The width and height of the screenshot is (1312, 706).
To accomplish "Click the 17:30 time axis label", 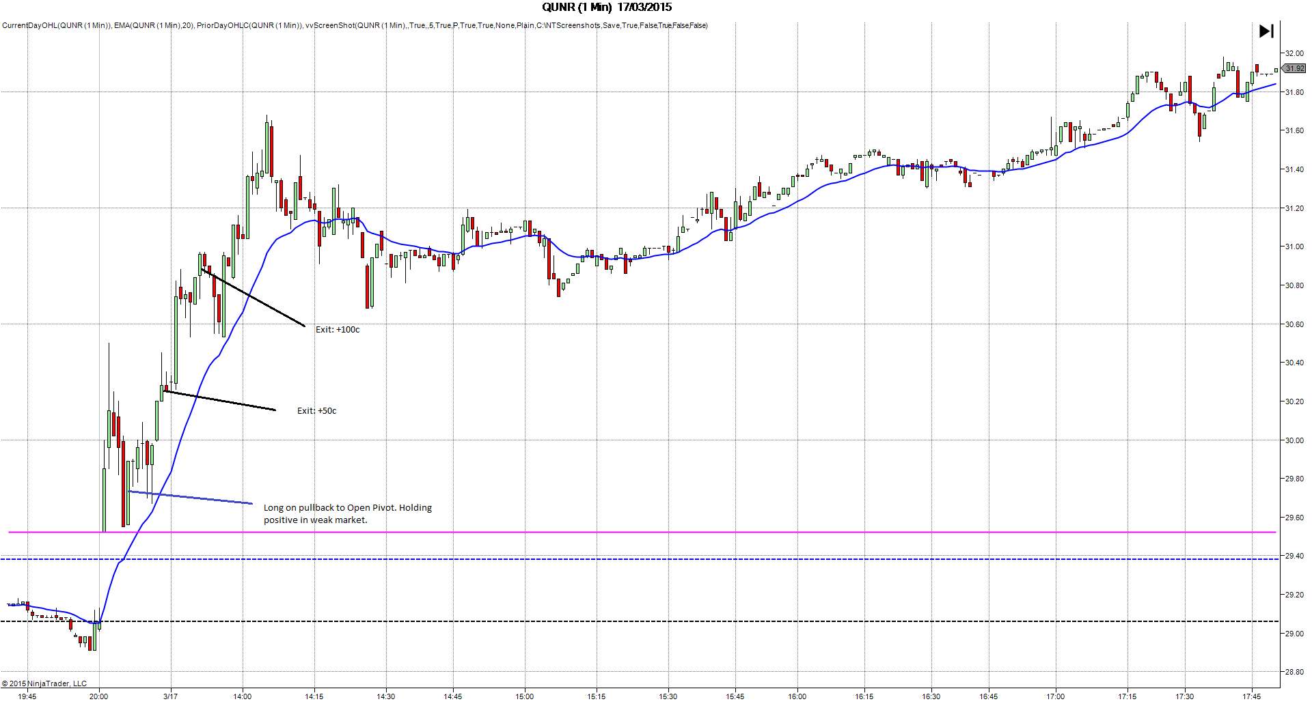I will [x=1184, y=696].
